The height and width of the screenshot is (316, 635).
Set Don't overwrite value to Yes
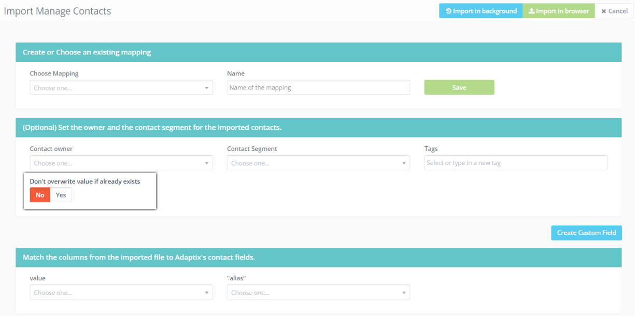tap(61, 195)
